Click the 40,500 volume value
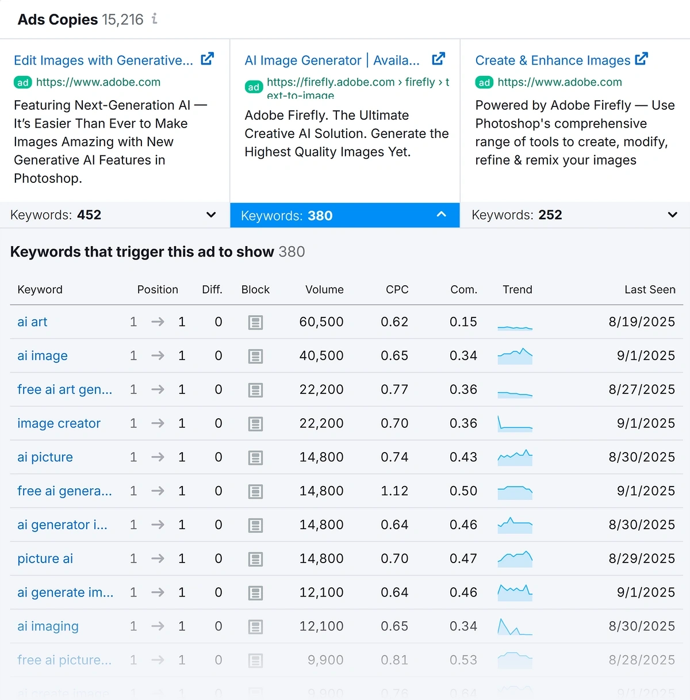The width and height of the screenshot is (690, 700). click(x=321, y=356)
